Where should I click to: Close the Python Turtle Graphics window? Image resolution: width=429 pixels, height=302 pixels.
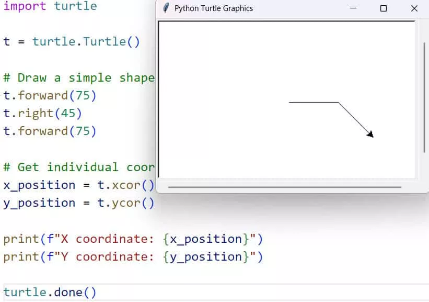click(x=414, y=8)
